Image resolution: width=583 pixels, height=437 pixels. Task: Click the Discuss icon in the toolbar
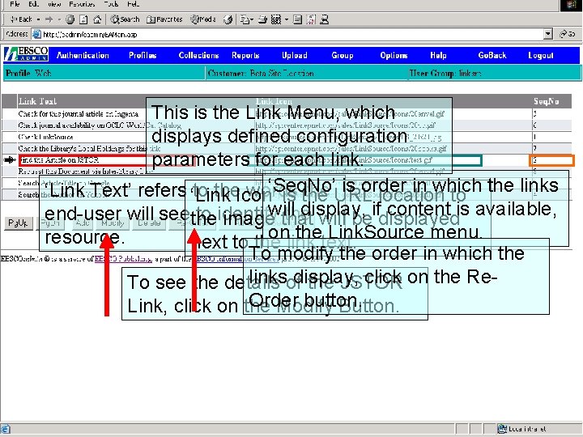pos(297,19)
